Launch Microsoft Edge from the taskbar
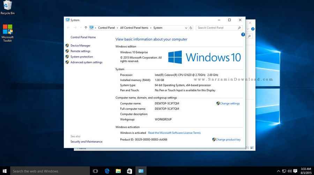This screenshot has width=314, height=175. coord(107,171)
